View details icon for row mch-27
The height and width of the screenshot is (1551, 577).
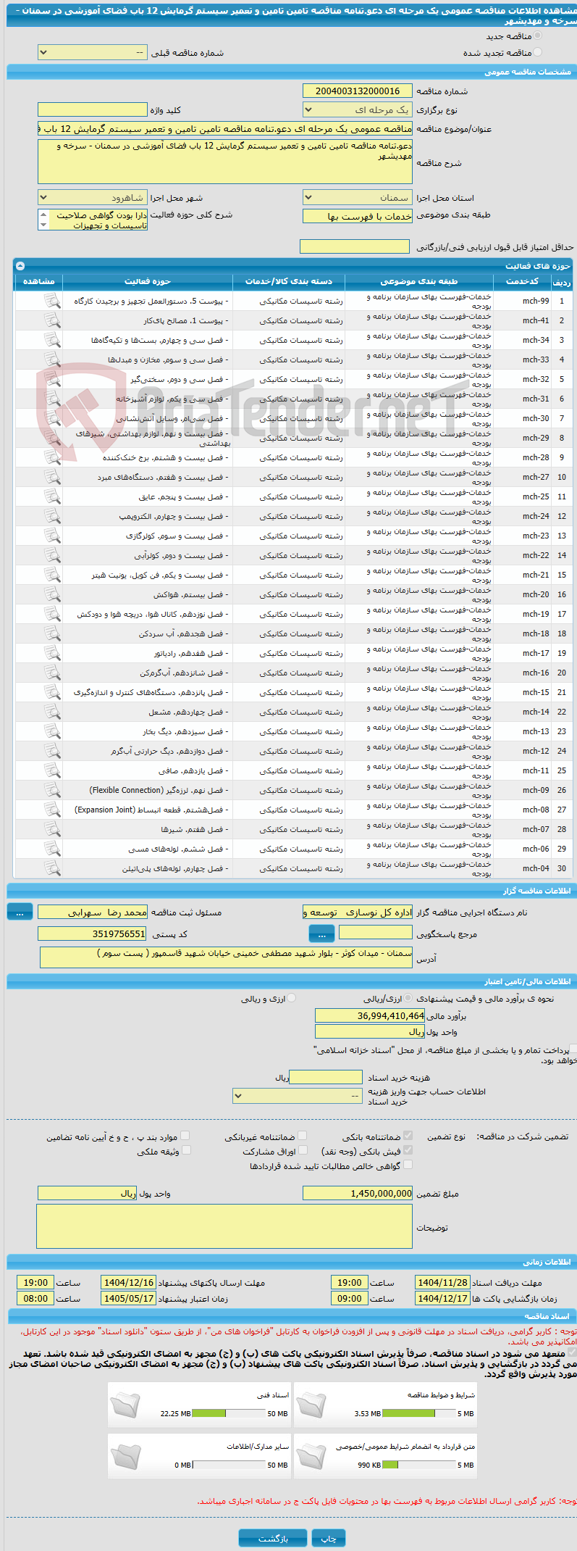point(52,477)
